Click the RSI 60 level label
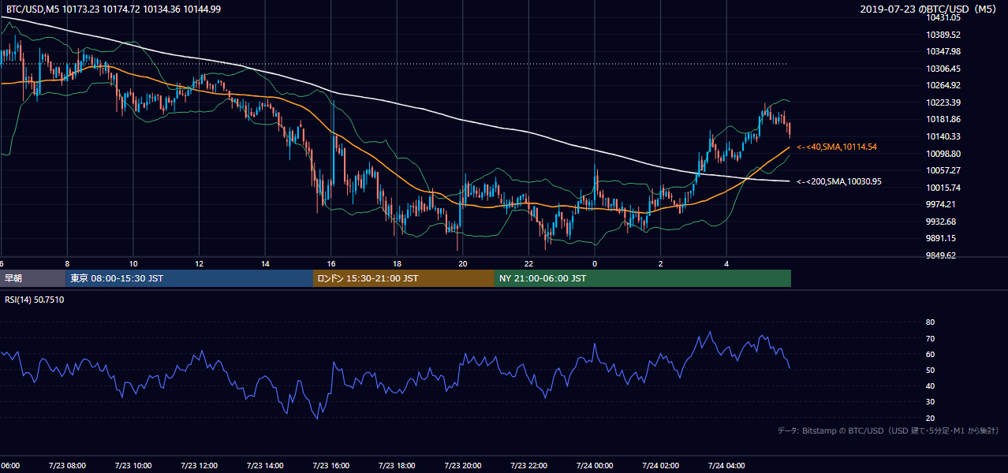 tap(930, 354)
